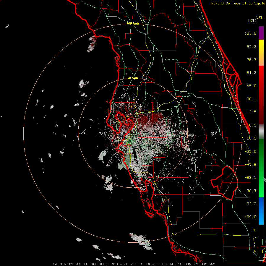Click the 100 NMI range ring label
Viewport: 266px width, 266px height.
coord(133,23)
